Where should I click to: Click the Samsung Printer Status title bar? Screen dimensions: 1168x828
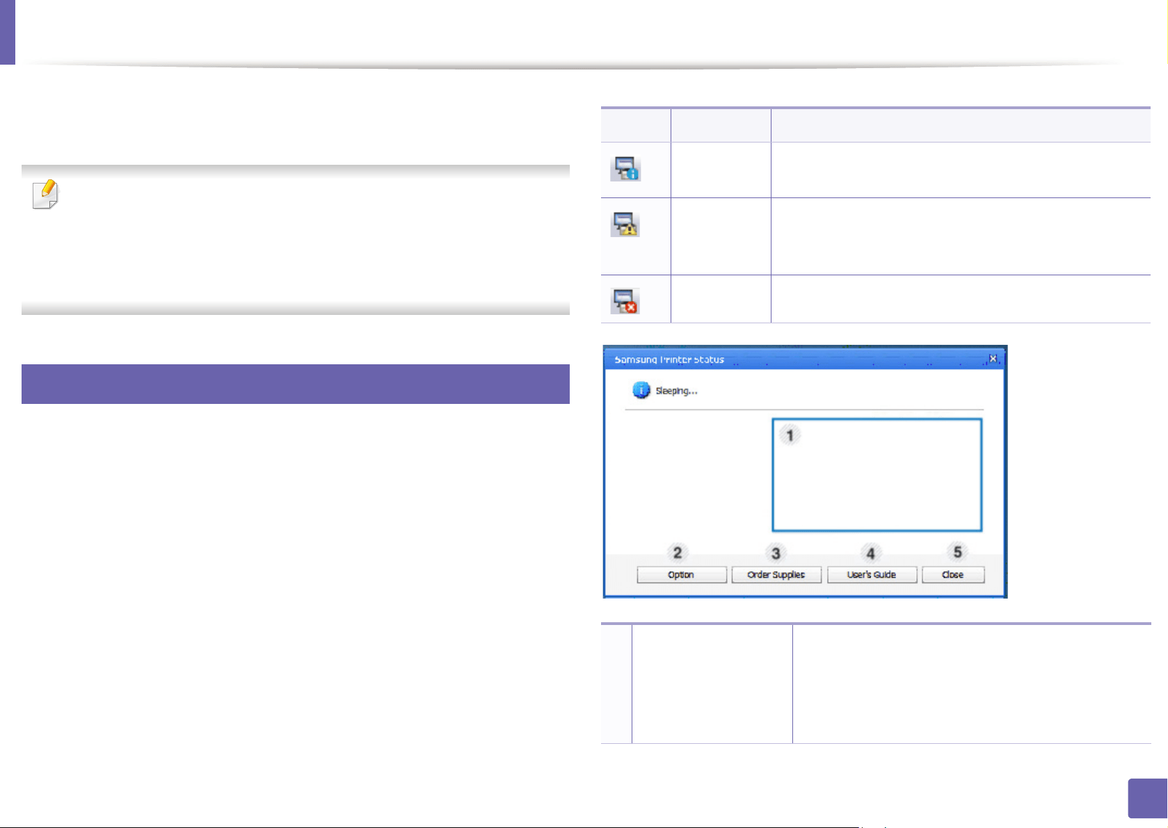click(805, 359)
